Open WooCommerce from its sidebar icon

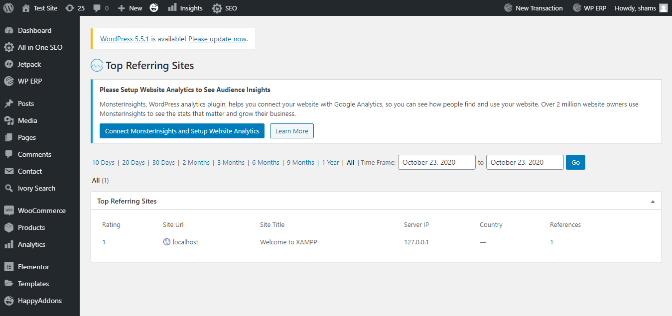(10, 210)
